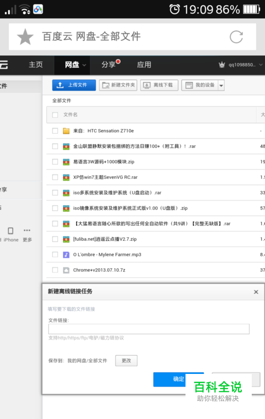Check the iso多系统安装及维护系统 rar checkbox
The image size is (265, 419).
point(55,193)
